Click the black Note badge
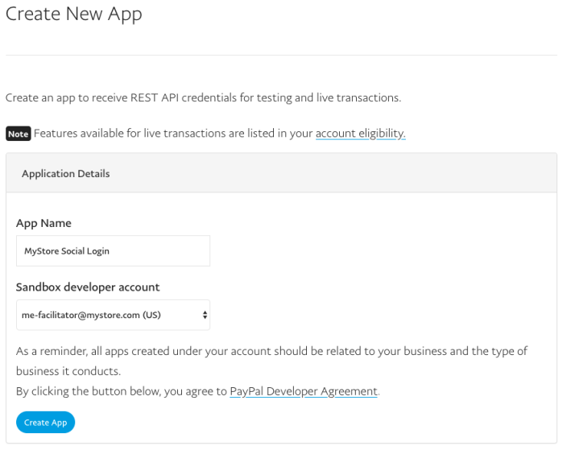The height and width of the screenshot is (450, 567). click(x=19, y=134)
